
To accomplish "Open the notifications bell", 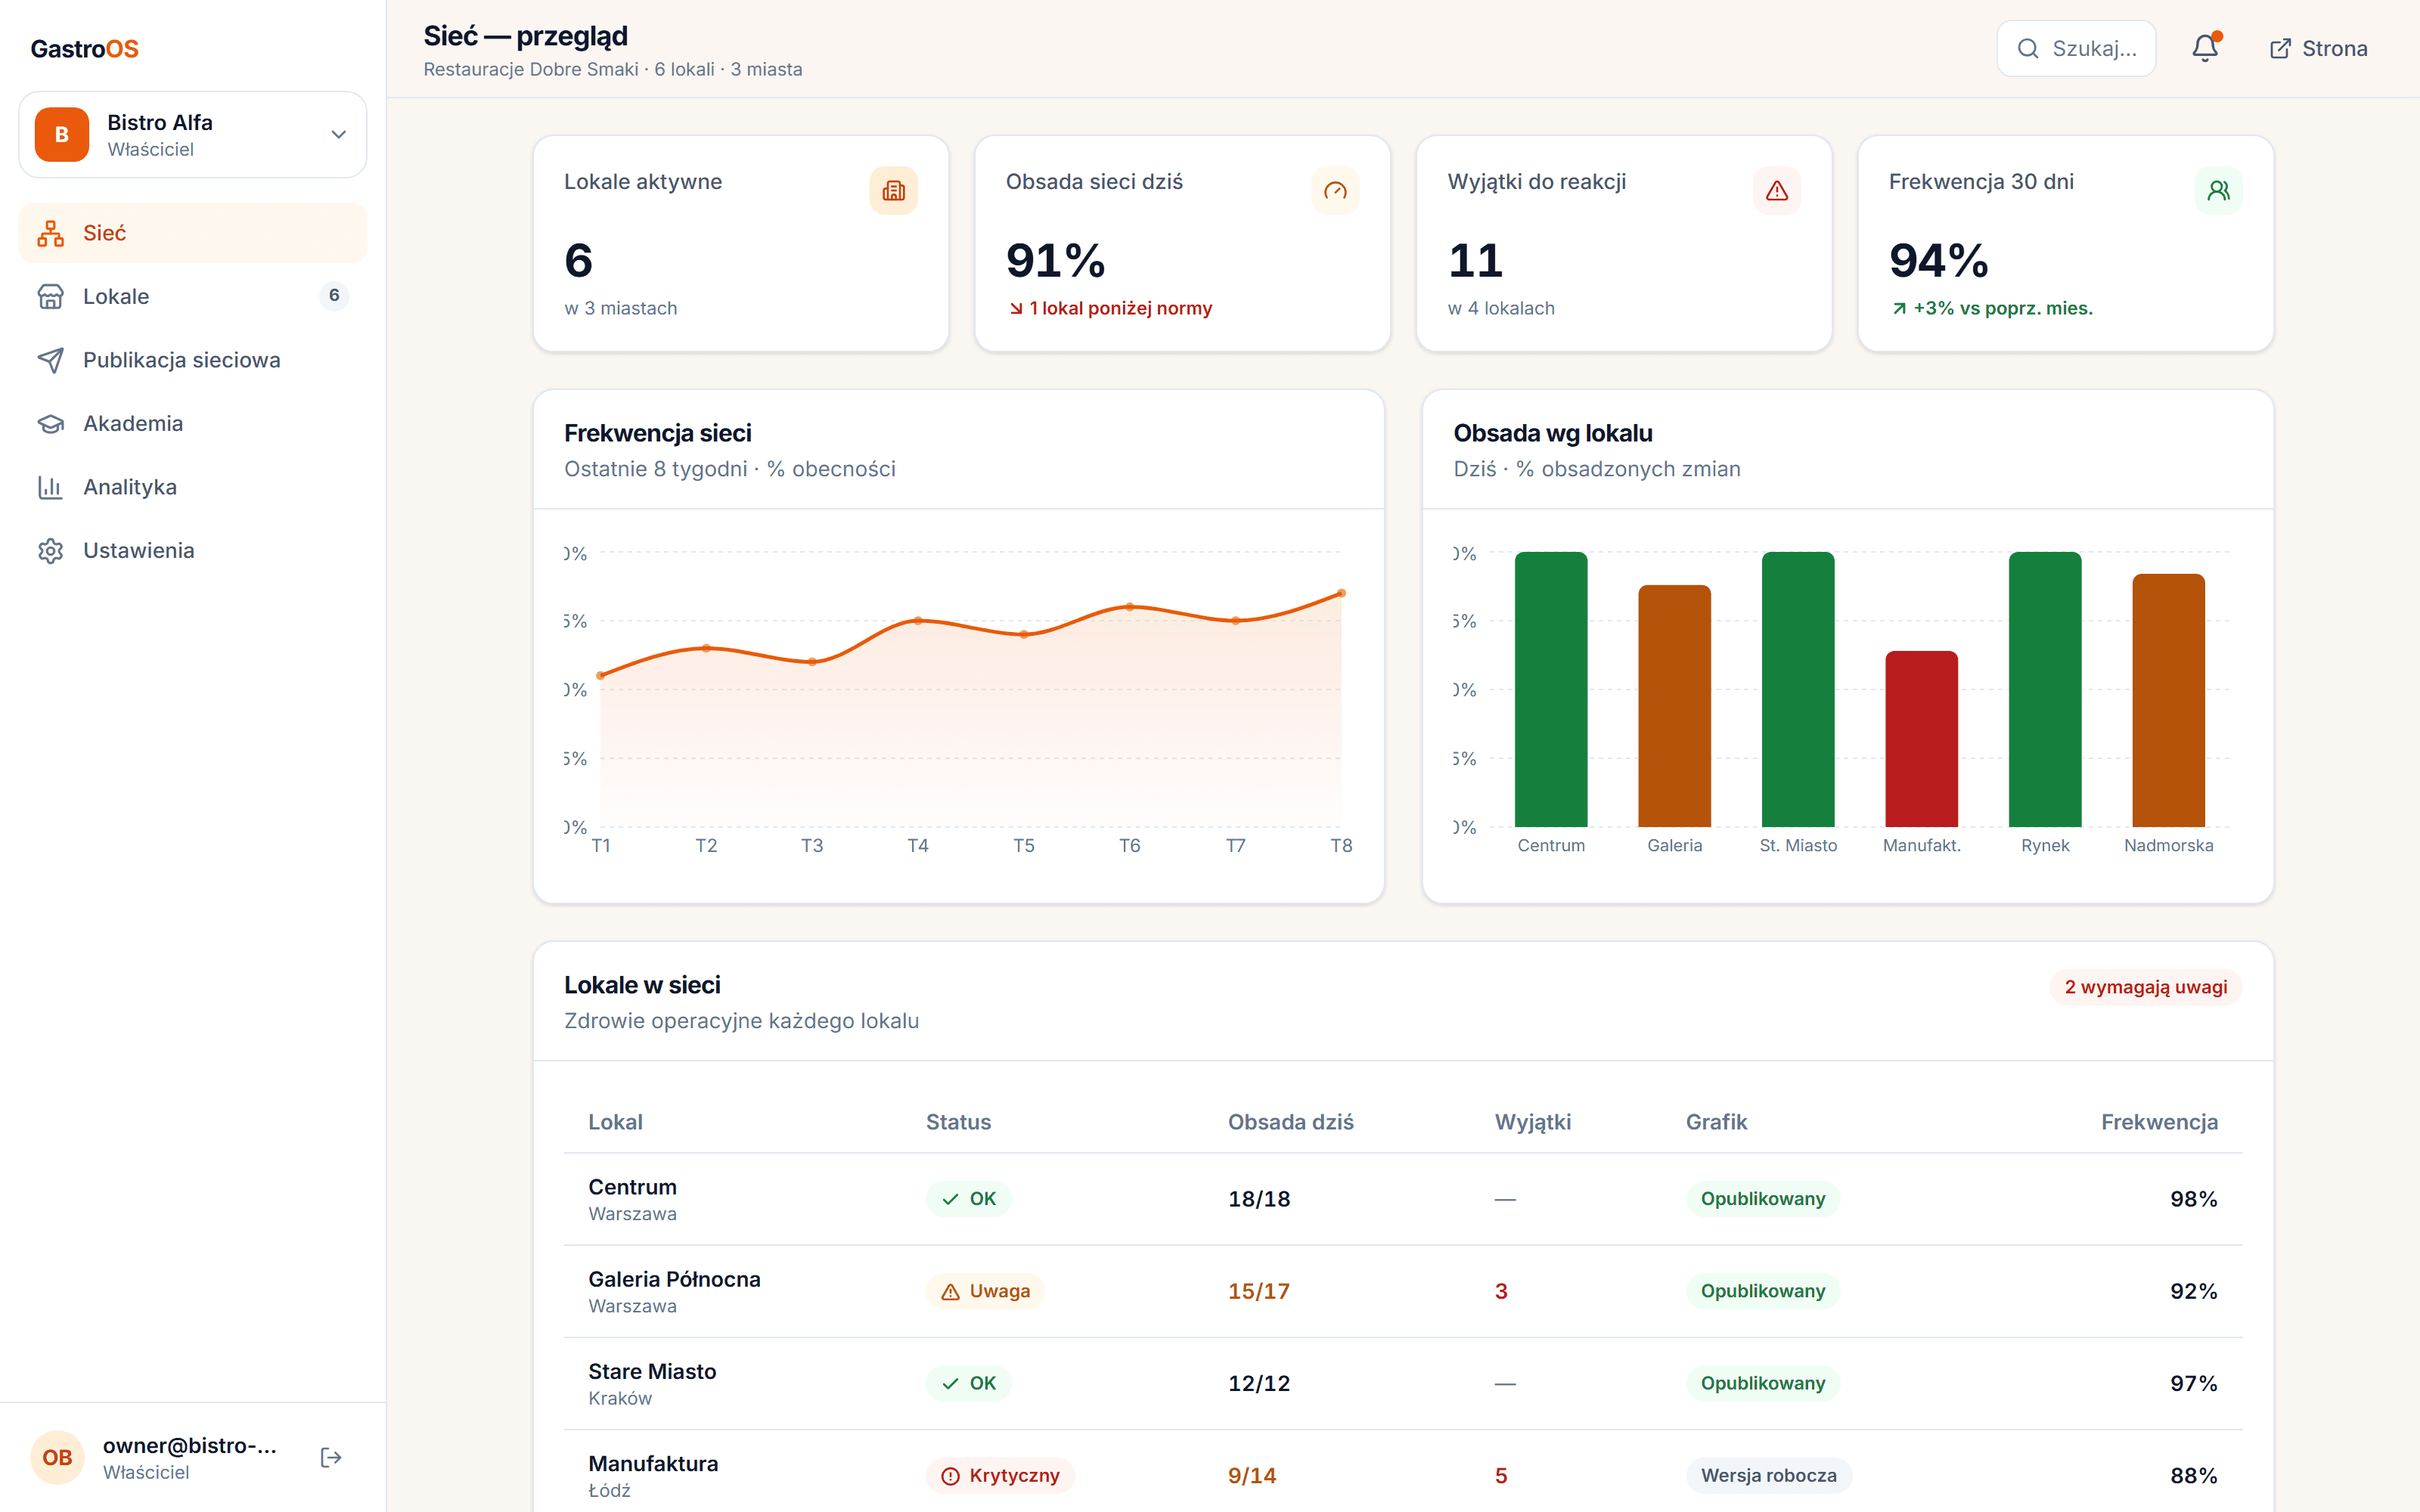I will point(2205,48).
